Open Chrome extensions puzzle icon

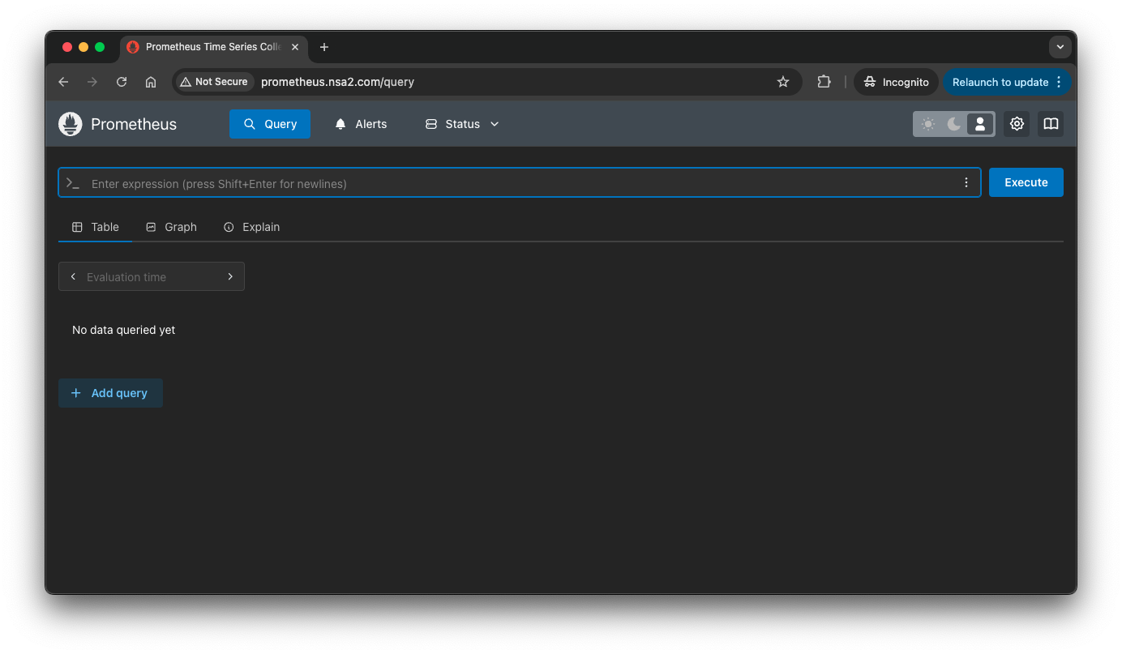[x=824, y=82]
